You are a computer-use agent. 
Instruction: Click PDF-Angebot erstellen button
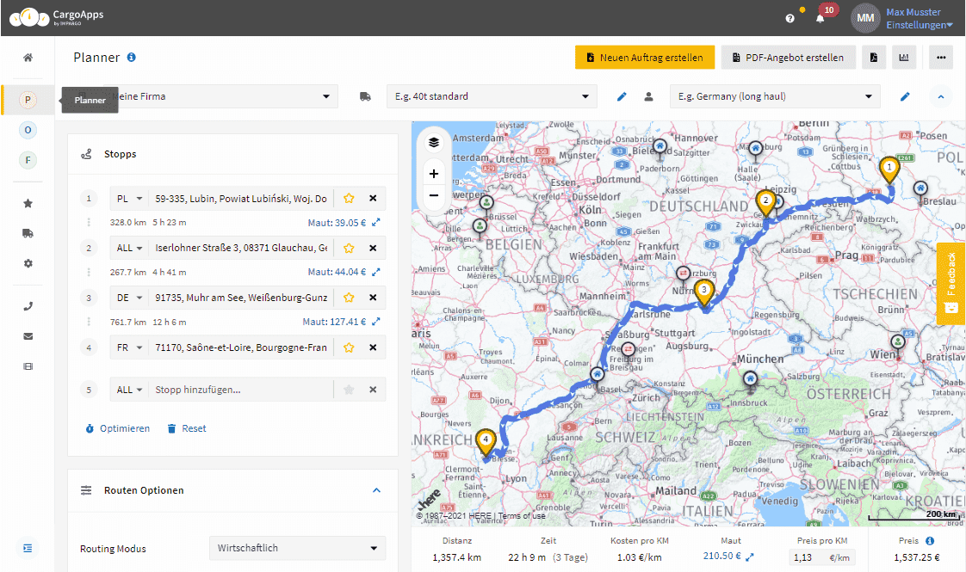tap(788, 58)
